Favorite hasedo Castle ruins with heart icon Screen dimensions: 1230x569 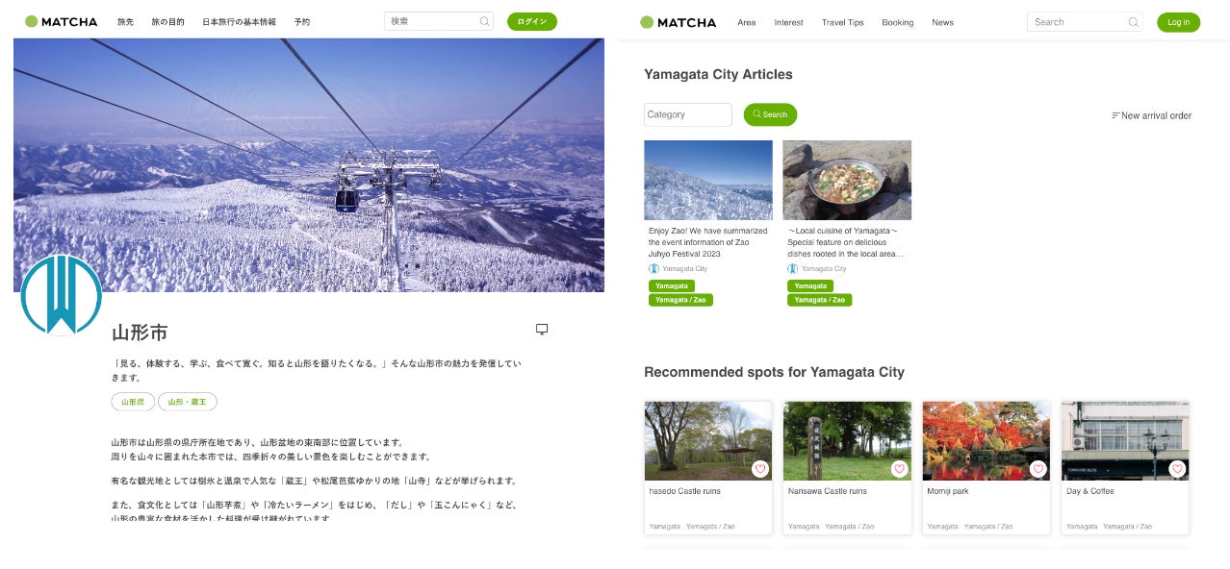760,469
